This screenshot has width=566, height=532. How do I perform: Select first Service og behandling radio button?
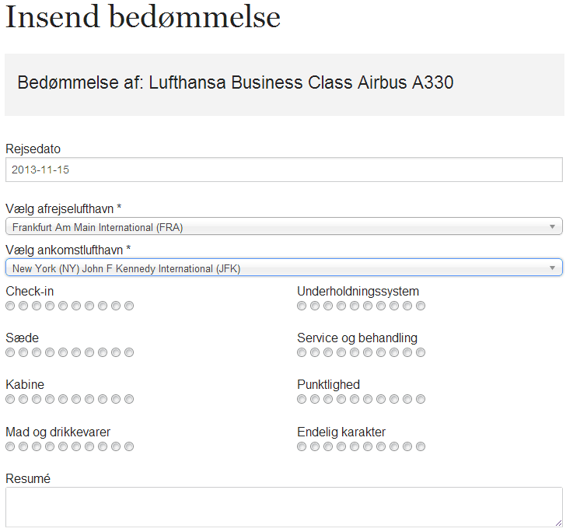click(302, 352)
